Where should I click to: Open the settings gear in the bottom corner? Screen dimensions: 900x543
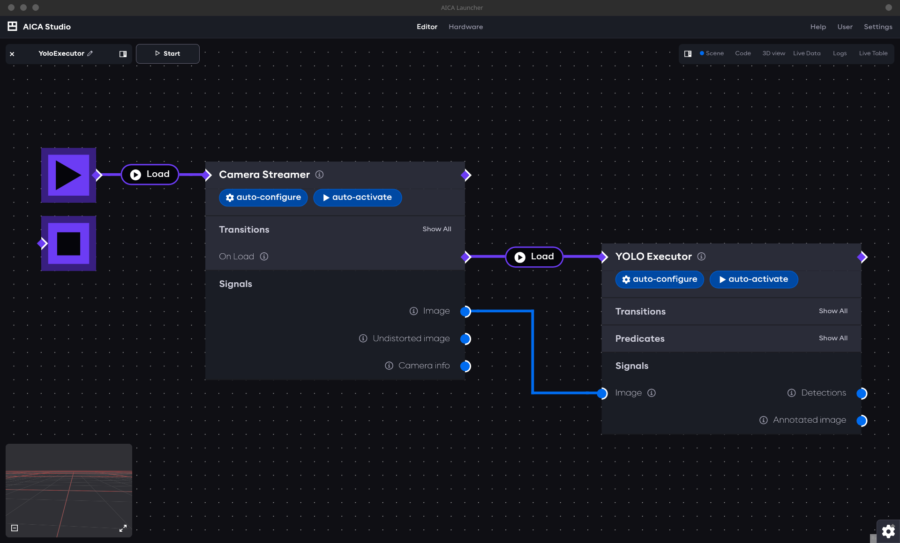pos(888,531)
